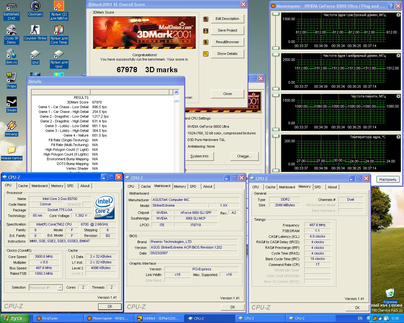Image resolution: width=404 pixels, height=323 pixels.
Task: Click the help question-mark button in Мониторинг window
Action: coord(391,6)
